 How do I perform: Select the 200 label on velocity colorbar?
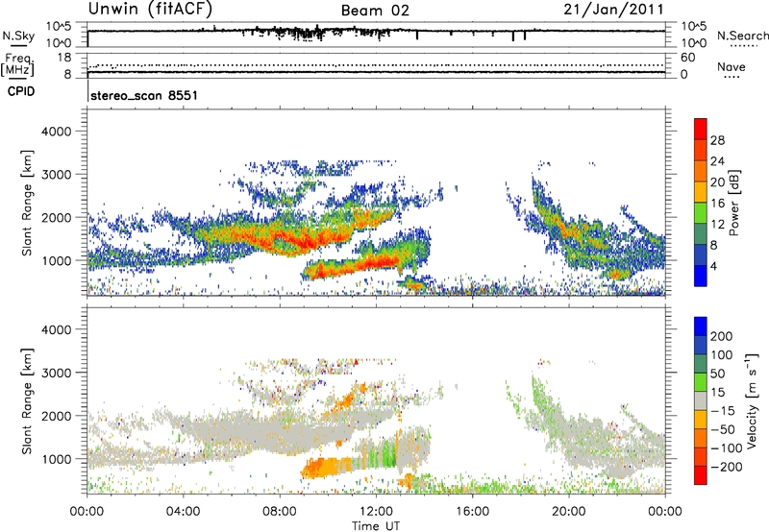click(721, 336)
